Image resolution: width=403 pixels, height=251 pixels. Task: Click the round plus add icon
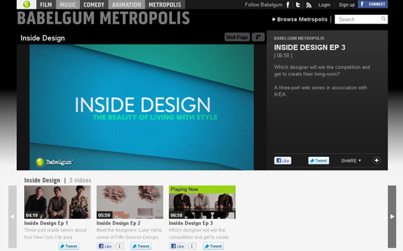pos(377,160)
